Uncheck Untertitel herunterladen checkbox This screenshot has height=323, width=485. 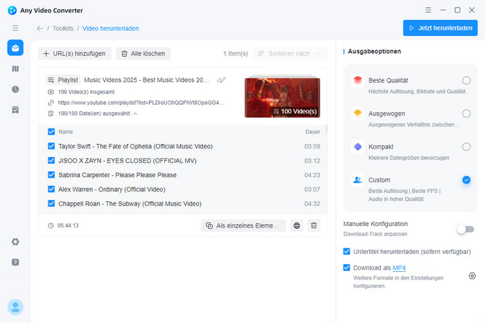pos(347,251)
